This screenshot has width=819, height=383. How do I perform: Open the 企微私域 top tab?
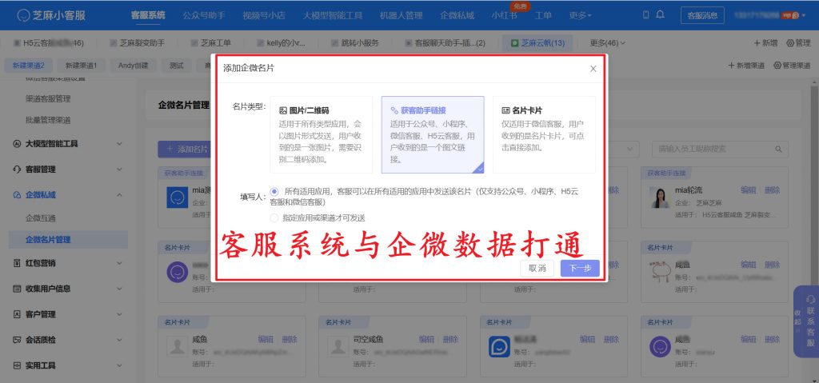tap(457, 15)
